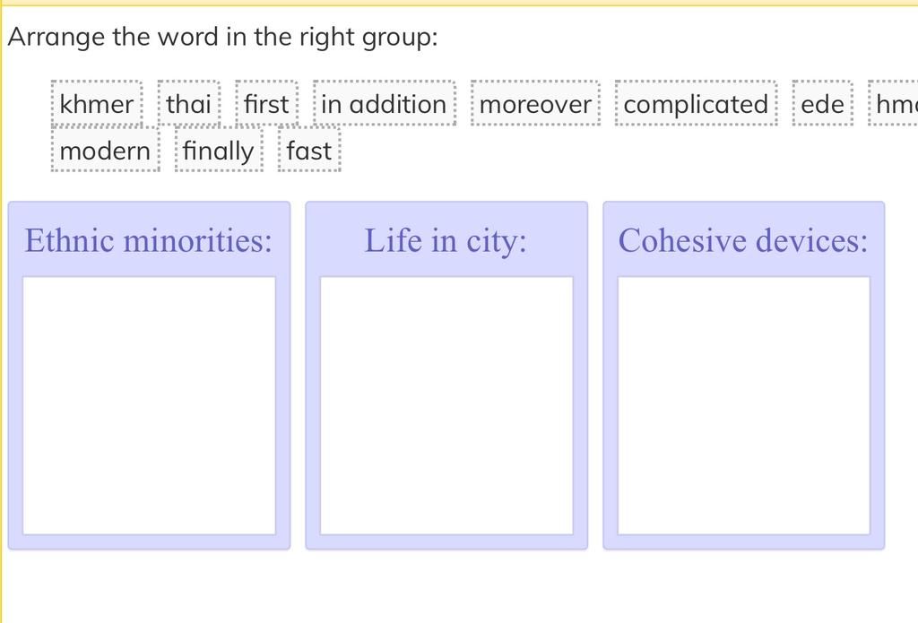Select the 'in addition' phrase tile

click(x=384, y=104)
